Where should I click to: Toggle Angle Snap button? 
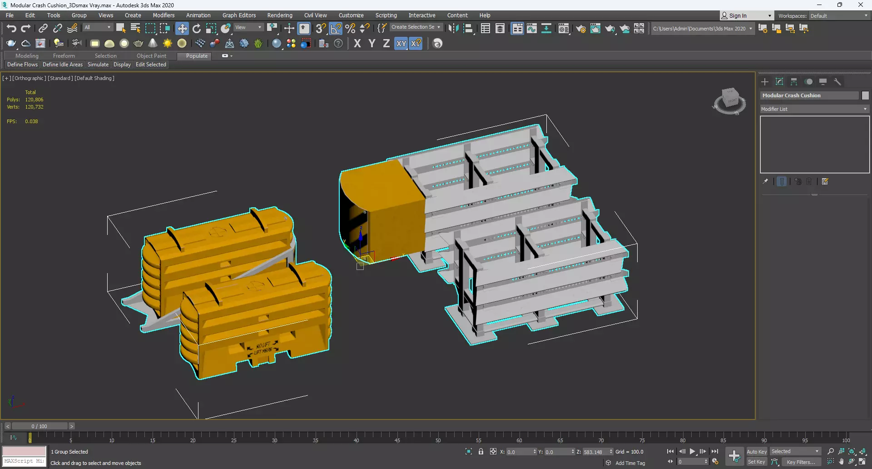(336, 29)
